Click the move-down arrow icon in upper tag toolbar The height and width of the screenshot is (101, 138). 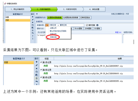[x=33, y=39]
